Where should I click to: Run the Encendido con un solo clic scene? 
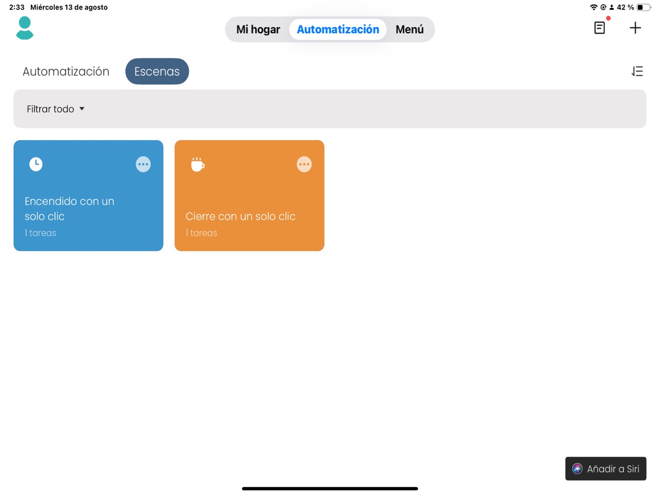(x=89, y=196)
